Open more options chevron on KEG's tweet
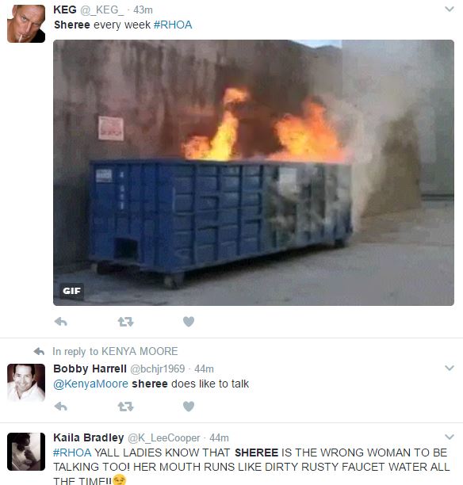 pos(450,10)
